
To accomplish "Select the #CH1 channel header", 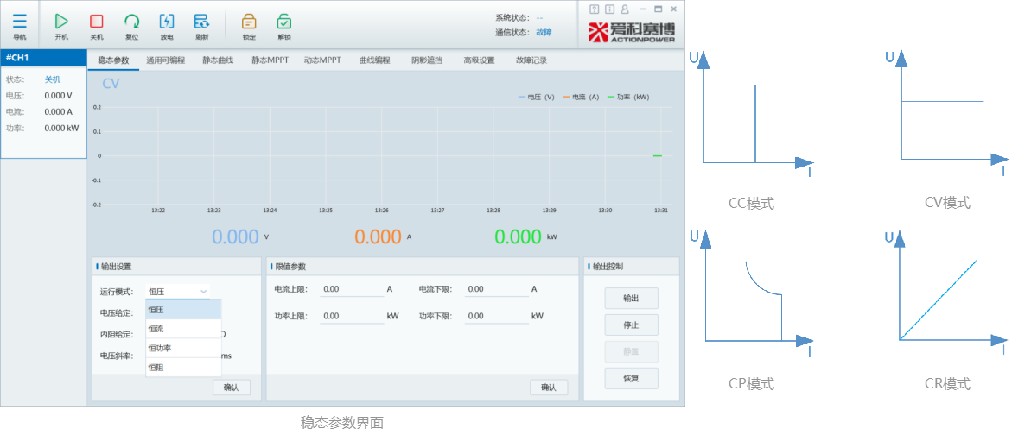I will click(x=43, y=58).
